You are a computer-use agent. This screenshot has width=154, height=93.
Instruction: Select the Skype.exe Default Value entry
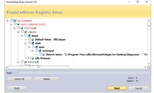coord(97,54)
